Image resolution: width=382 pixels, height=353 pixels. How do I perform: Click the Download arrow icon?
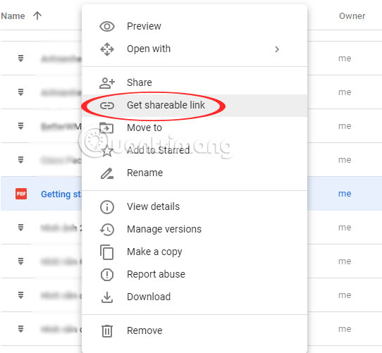[107, 297]
